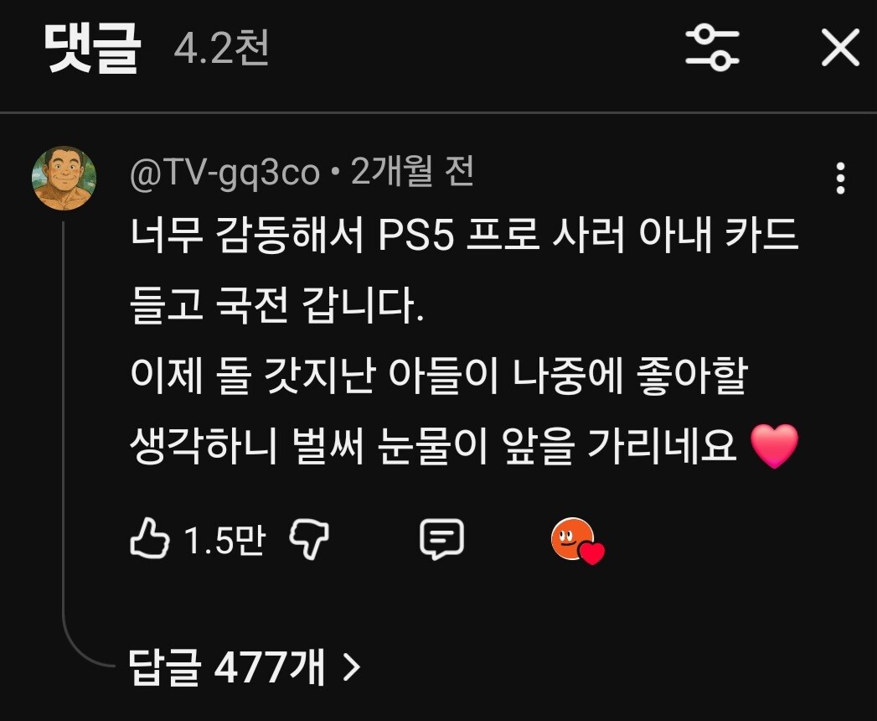Expand the 답글 477개 replies
The image size is (877, 721).
[245, 667]
